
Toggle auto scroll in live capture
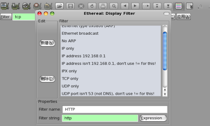point(190,6)
